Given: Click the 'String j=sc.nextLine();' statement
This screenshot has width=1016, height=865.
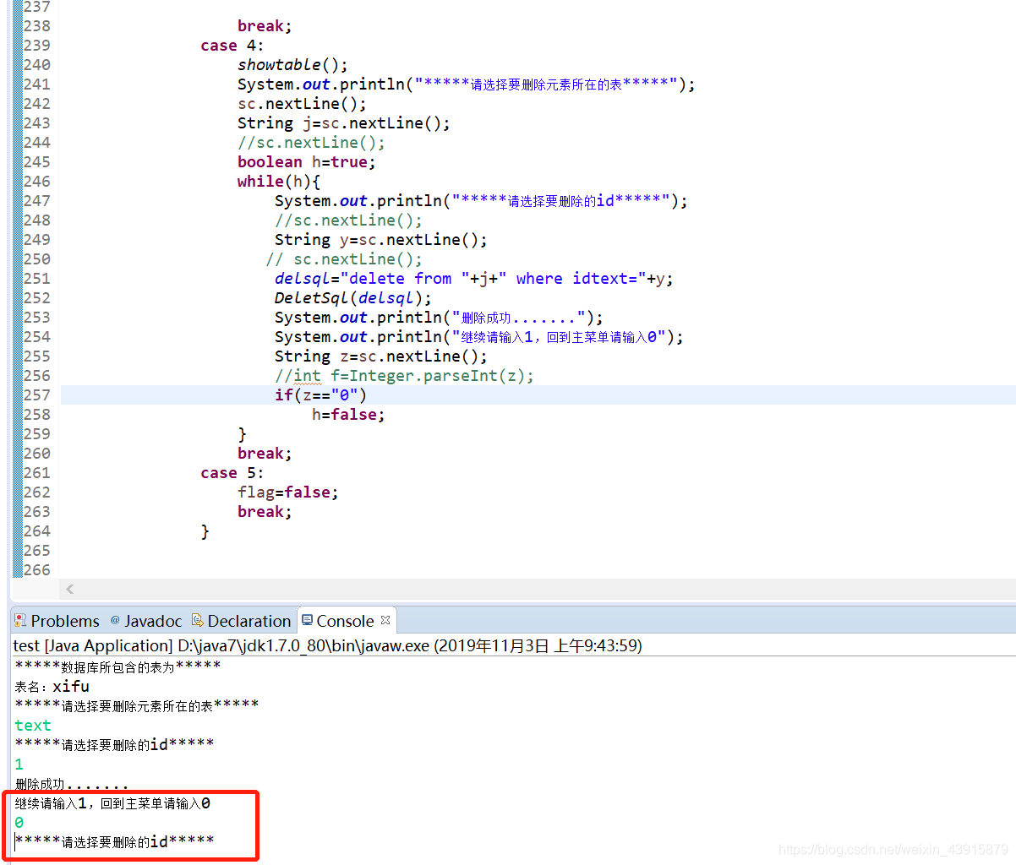Looking at the screenshot, I should coord(344,123).
